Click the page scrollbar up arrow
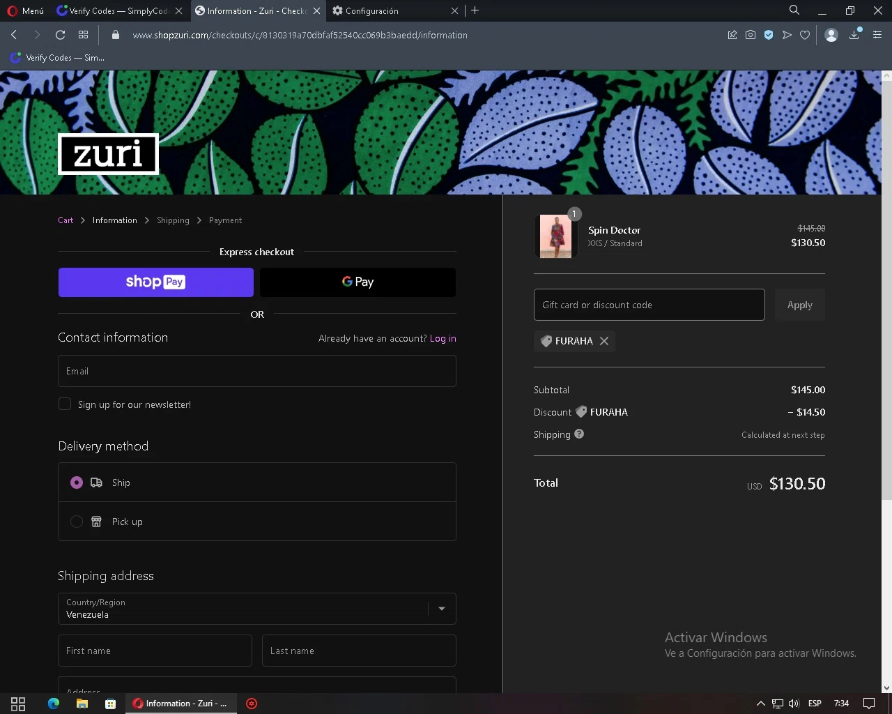The image size is (892, 714). tap(886, 75)
